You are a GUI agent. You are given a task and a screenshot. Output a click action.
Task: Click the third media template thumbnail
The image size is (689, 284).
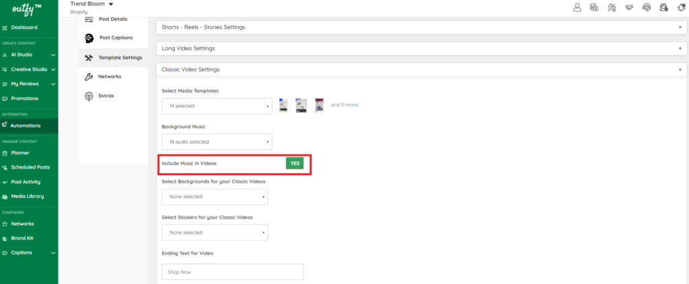coord(320,105)
